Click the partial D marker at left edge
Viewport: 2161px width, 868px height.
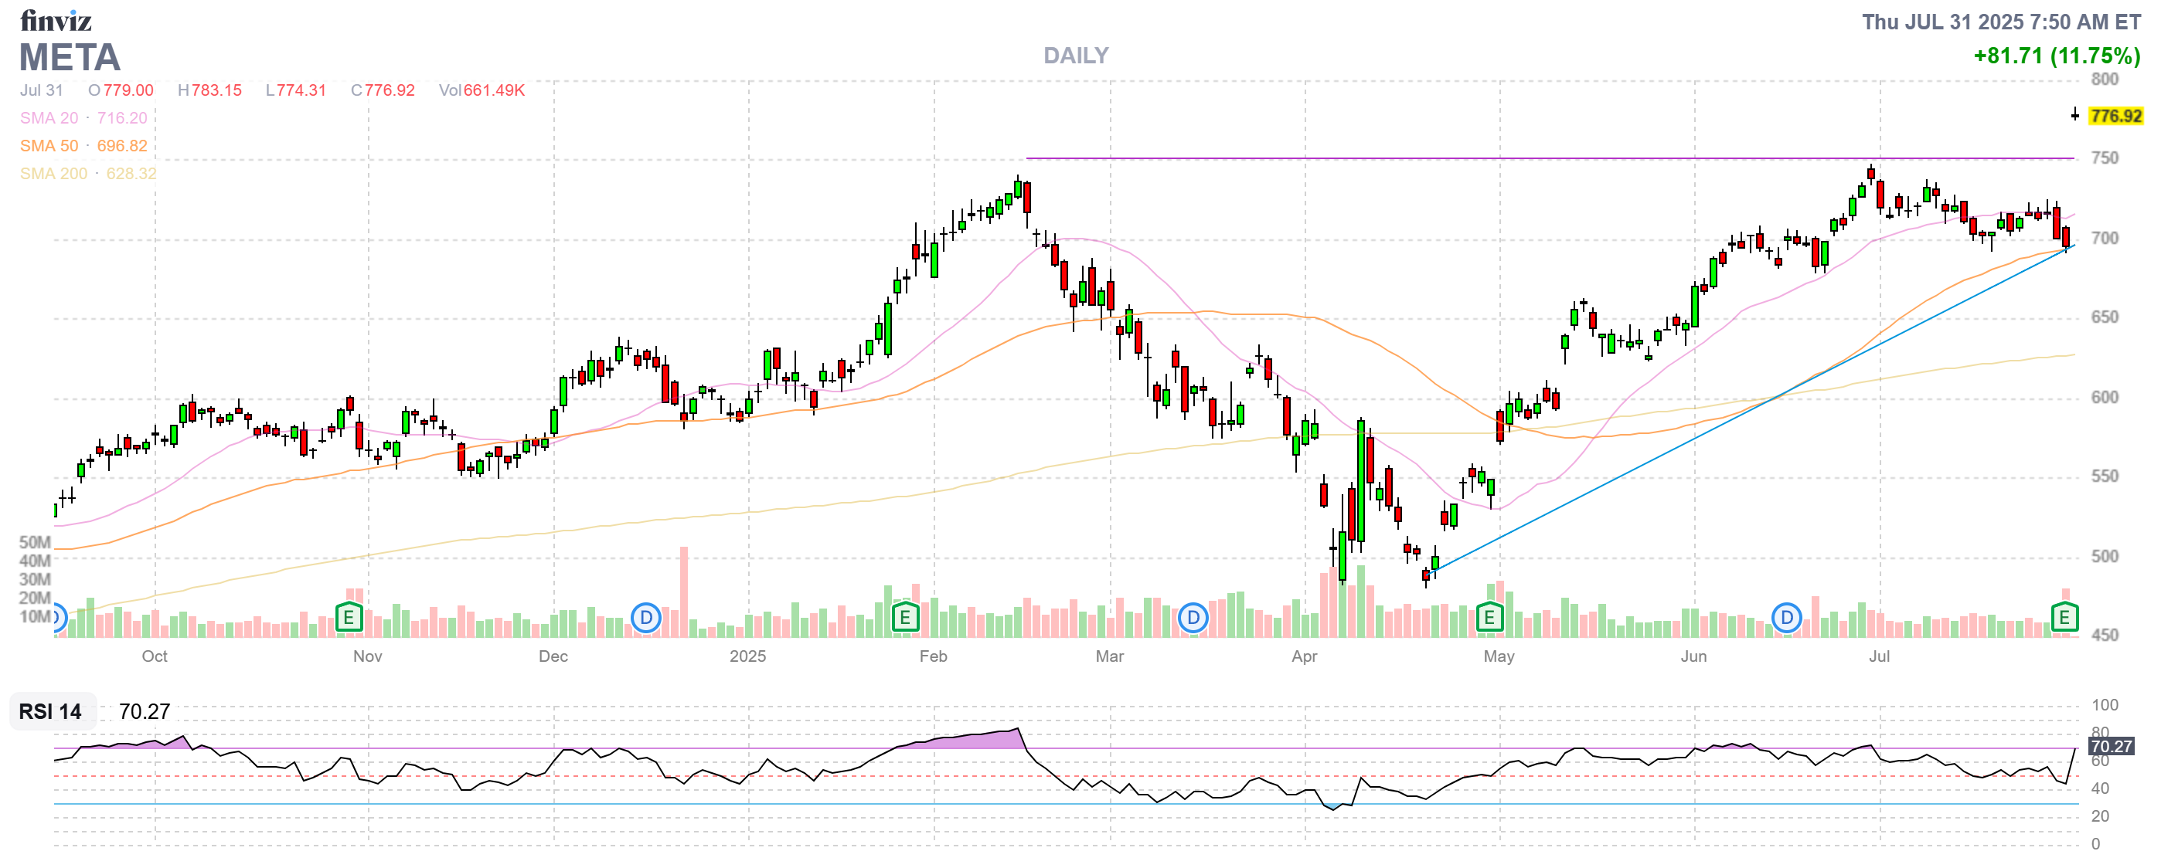(58, 619)
